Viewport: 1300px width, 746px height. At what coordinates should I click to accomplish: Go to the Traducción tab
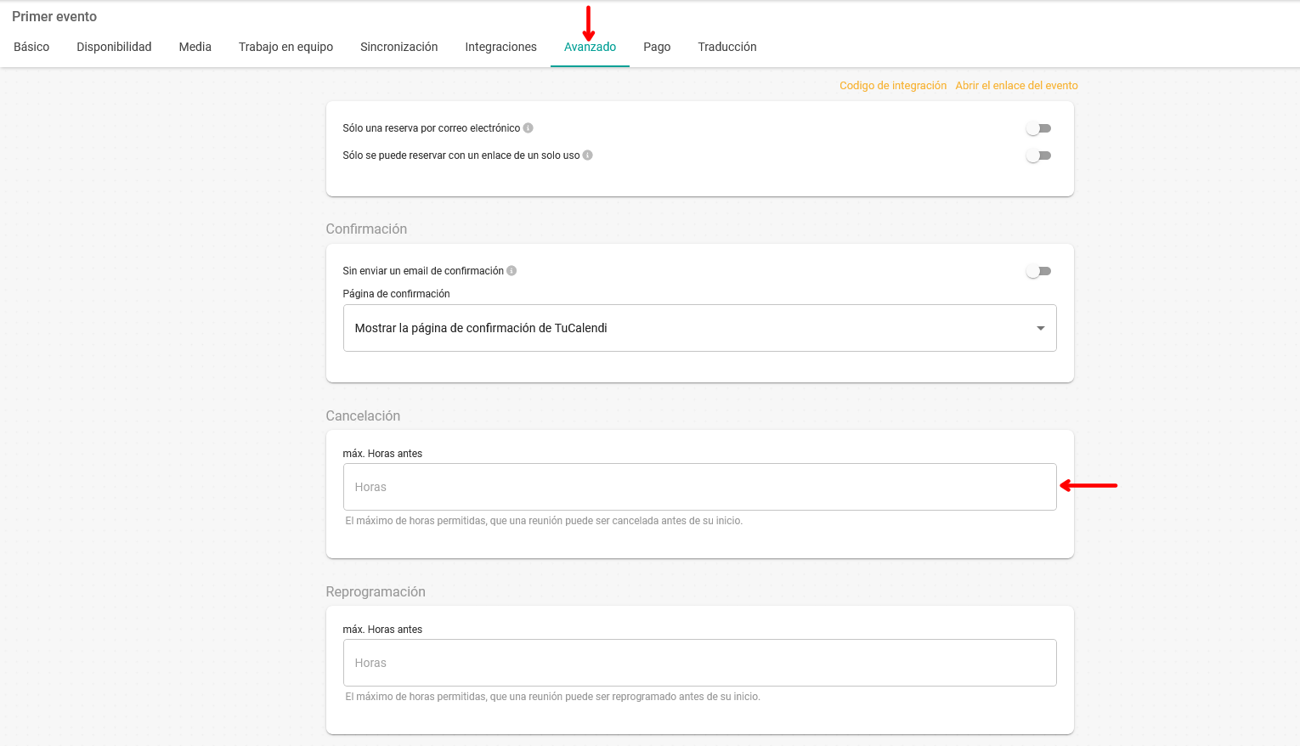click(x=726, y=47)
